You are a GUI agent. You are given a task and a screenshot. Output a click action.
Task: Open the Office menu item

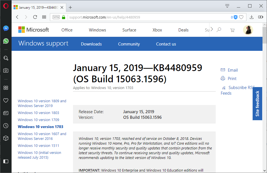(x=67, y=30)
